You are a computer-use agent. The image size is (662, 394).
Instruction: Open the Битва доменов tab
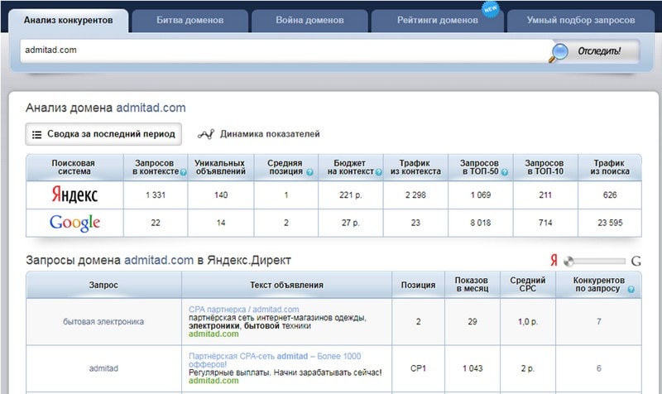[x=190, y=20]
